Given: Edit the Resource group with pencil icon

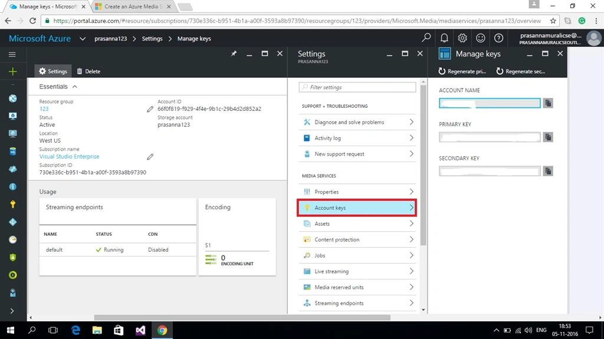Looking at the screenshot, I should (150, 109).
